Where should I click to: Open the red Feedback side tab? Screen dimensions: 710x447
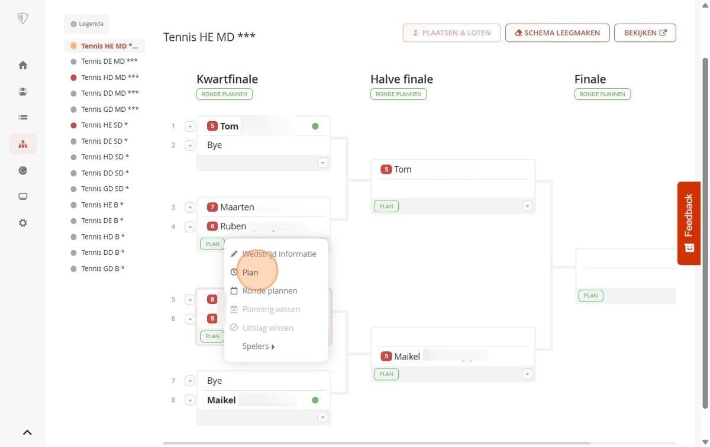(689, 223)
